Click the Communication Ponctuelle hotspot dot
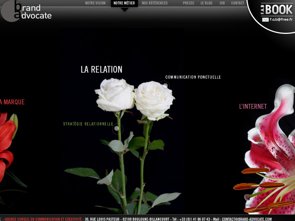Viewport: 295px width, 221px height. (x=165, y=86)
